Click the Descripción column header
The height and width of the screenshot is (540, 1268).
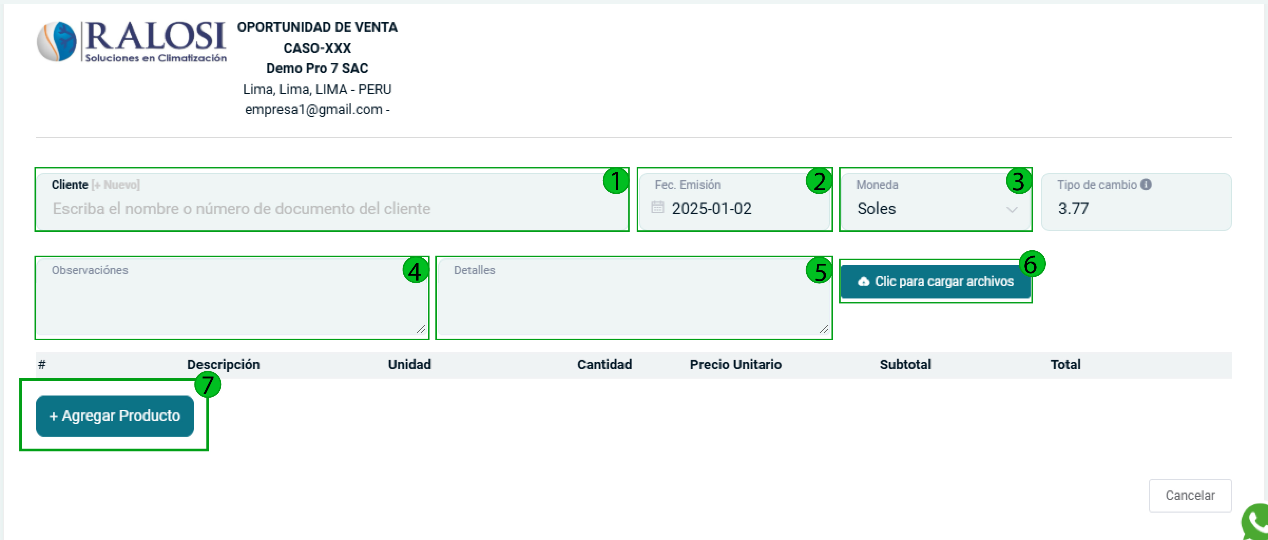pos(224,364)
